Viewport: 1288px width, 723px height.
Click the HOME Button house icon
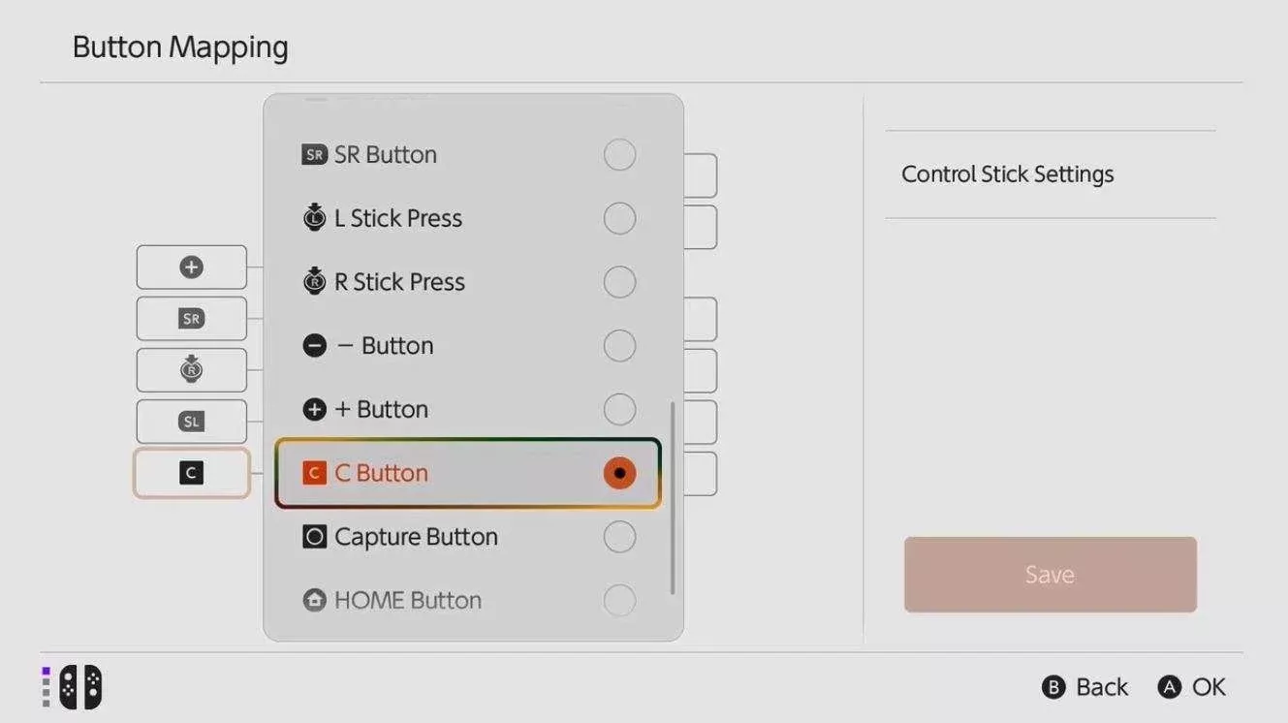click(314, 601)
